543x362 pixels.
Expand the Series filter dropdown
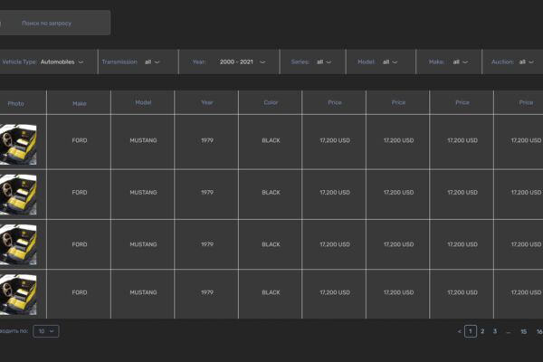coord(313,62)
